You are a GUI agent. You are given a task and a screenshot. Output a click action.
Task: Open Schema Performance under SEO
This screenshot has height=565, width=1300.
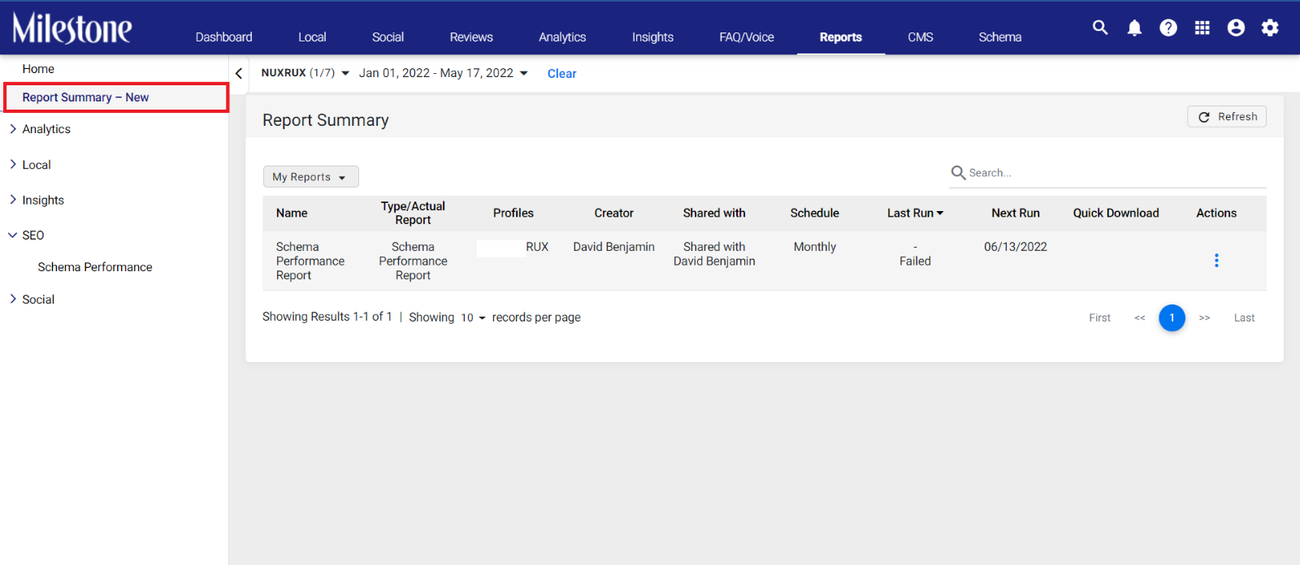[x=95, y=267]
